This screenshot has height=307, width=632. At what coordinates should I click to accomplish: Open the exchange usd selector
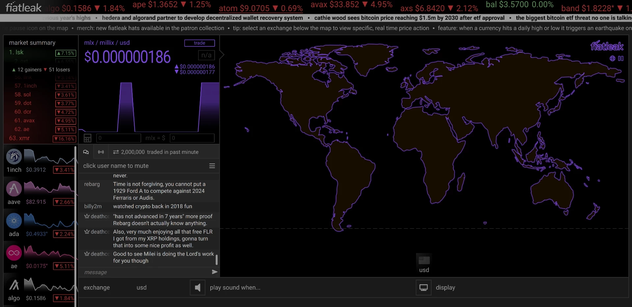[x=142, y=288]
